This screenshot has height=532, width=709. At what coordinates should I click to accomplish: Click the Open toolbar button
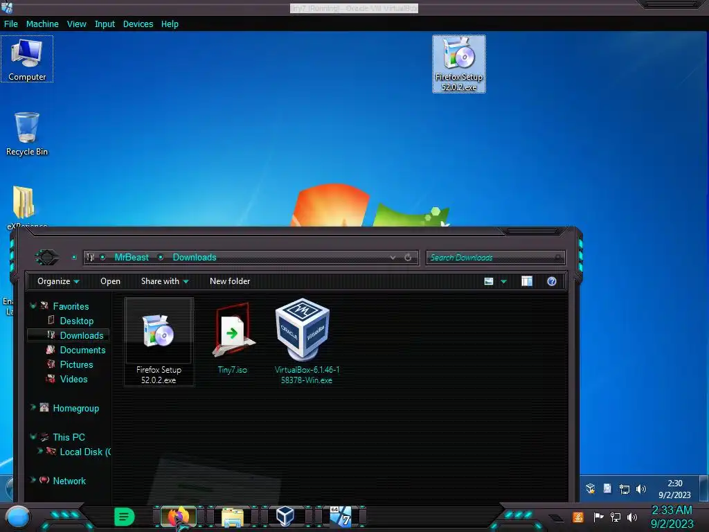tap(110, 281)
